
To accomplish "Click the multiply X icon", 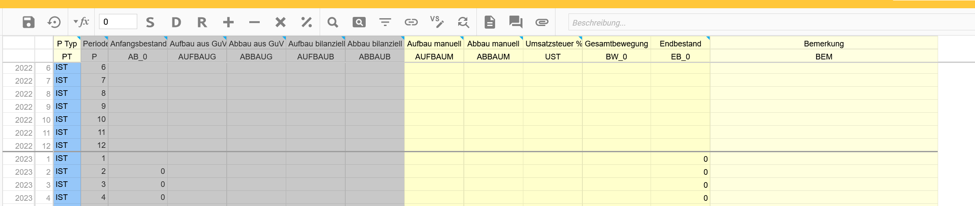I will pos(281,22).
